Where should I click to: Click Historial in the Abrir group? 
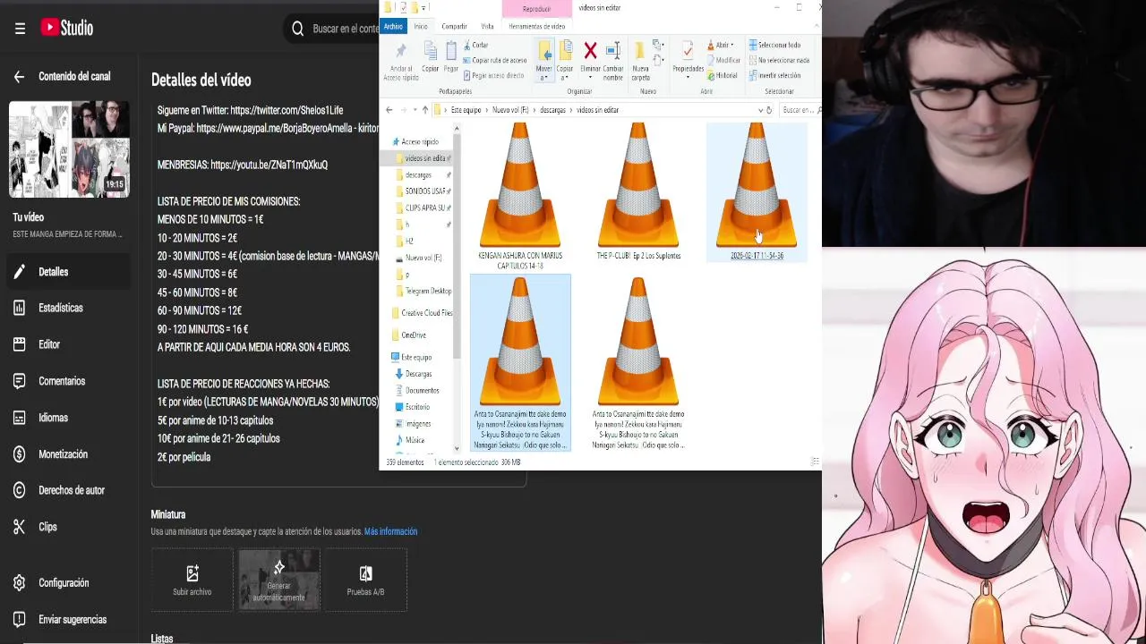tap(723, 76)
